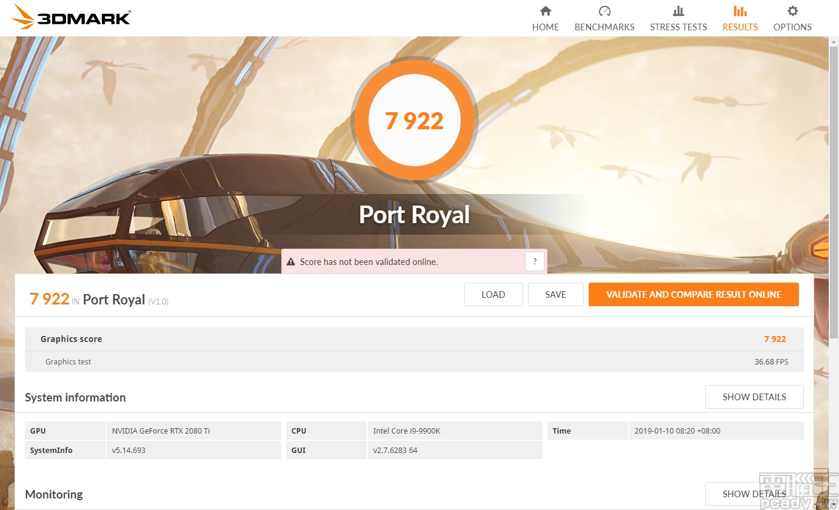This screenshot has height=510, width=839.
Task: Select the Home icon in the navigation bar
Action: click(544, 10)
